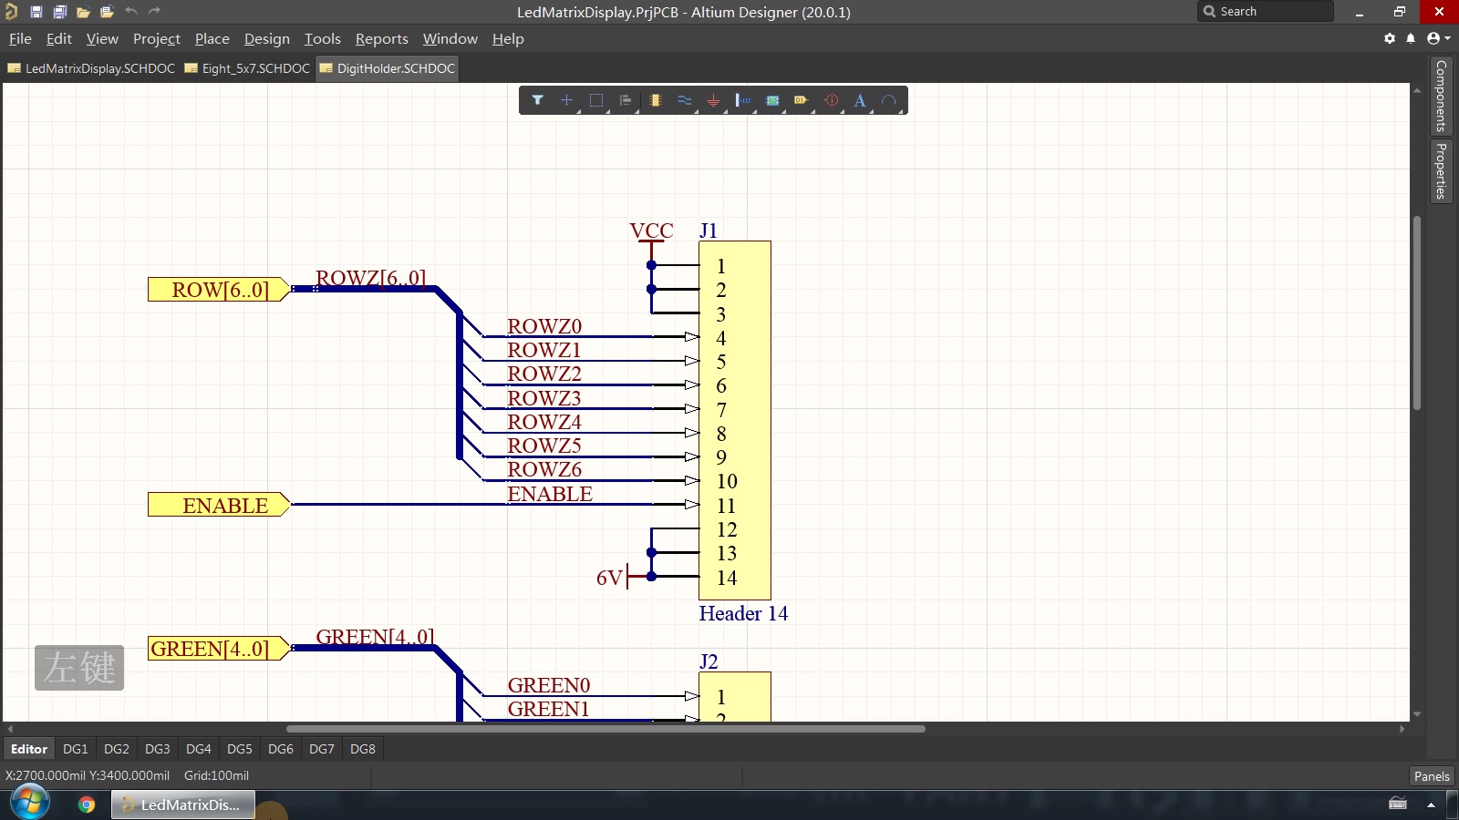The height and width of the screenshot is (820, 1459).
Task: Open the Place menu
Action: pyautogui.click(x=212, y=38)
